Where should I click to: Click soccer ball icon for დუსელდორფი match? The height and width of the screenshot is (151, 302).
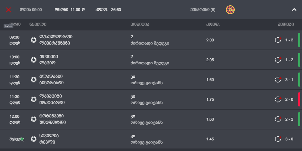[34, 40]
